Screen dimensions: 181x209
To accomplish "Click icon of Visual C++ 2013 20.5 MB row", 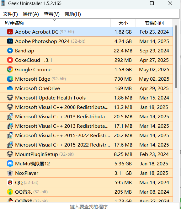I will point(10,116).
